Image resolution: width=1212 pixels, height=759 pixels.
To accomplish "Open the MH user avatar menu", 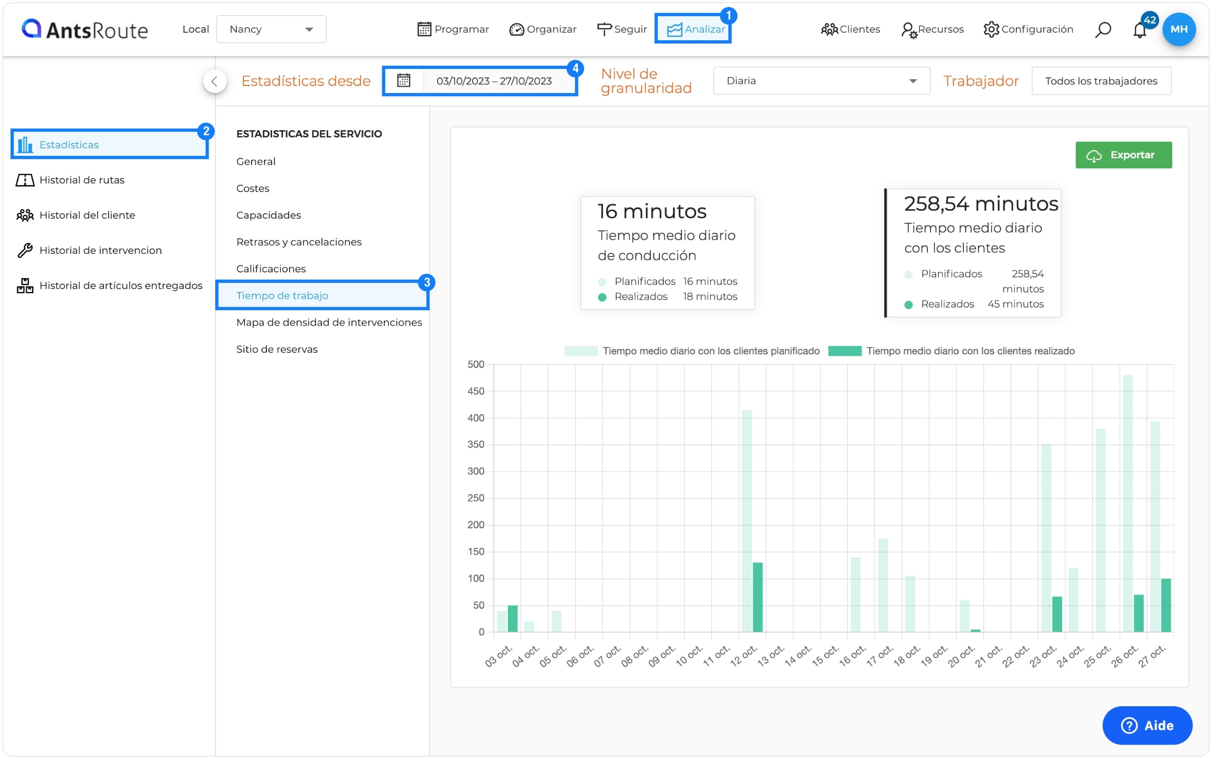I will tap(1178, 29).
